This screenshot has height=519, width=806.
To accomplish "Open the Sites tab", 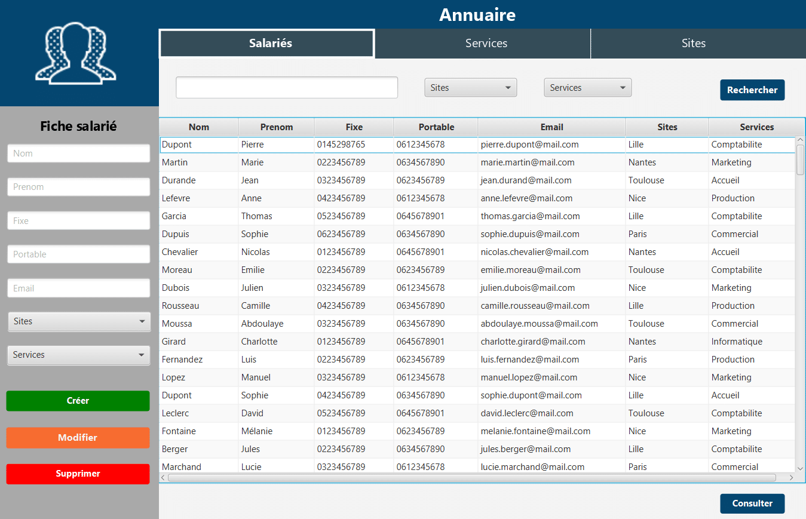I will [693, 44].
